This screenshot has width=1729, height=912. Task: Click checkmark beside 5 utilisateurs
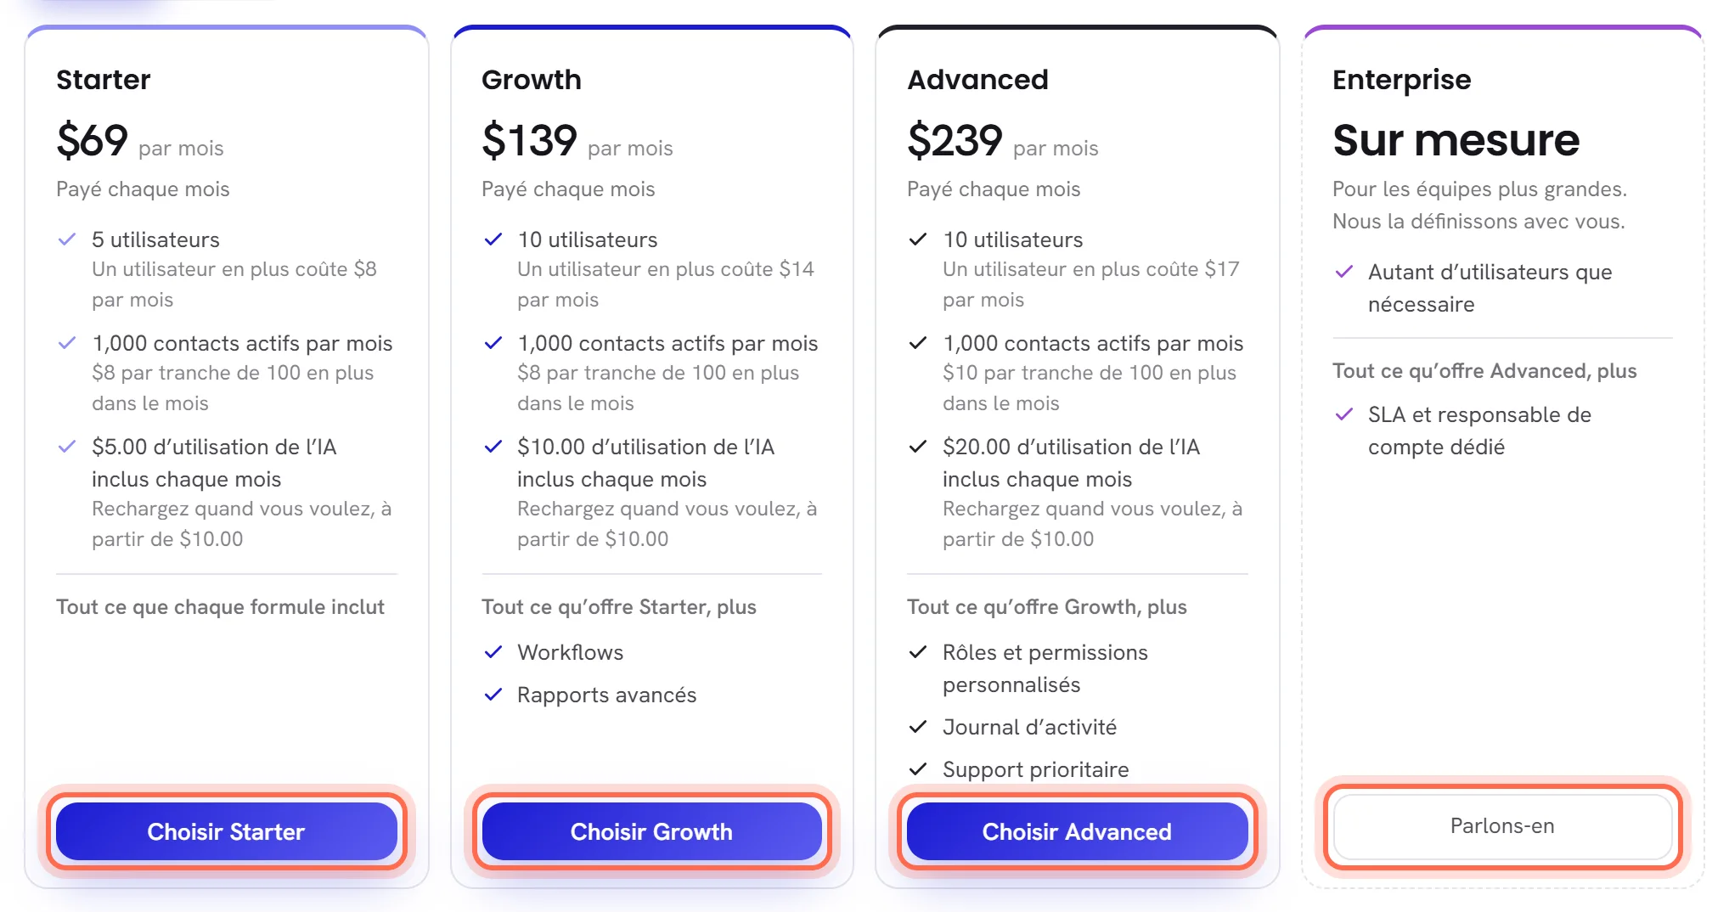point(67,239)
